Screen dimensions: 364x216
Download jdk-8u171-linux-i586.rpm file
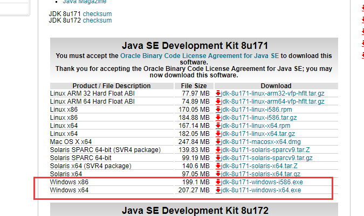pyautogui.click(x=256, y=110)
